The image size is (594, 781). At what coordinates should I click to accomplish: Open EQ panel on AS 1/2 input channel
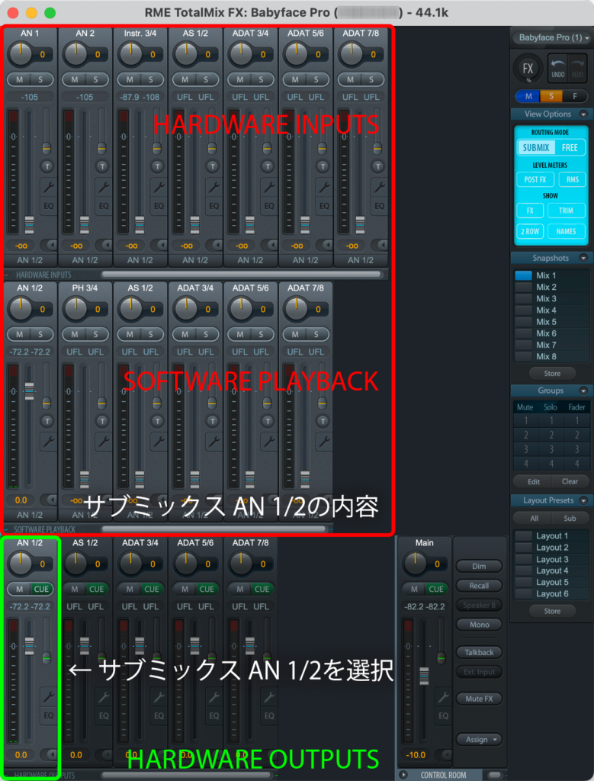214,206
